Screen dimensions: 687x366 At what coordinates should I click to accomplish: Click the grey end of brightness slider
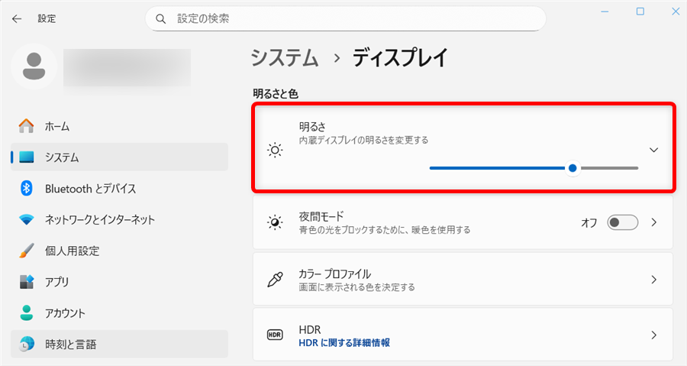(609, 168)
